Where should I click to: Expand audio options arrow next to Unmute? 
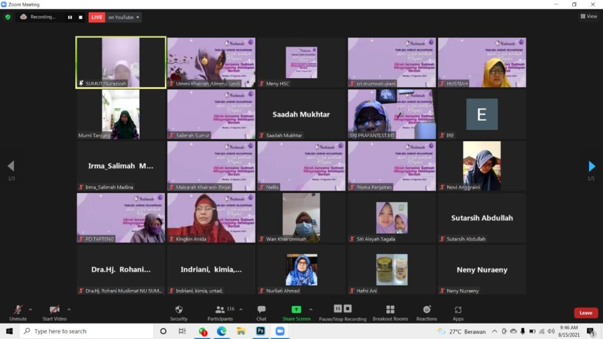(x=31, y=309)
